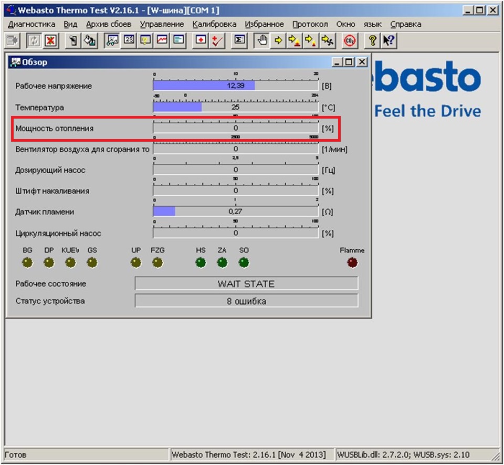Click the Циркуляционный насос value bar
Screen dimensions: 504x465
(236, 233)
